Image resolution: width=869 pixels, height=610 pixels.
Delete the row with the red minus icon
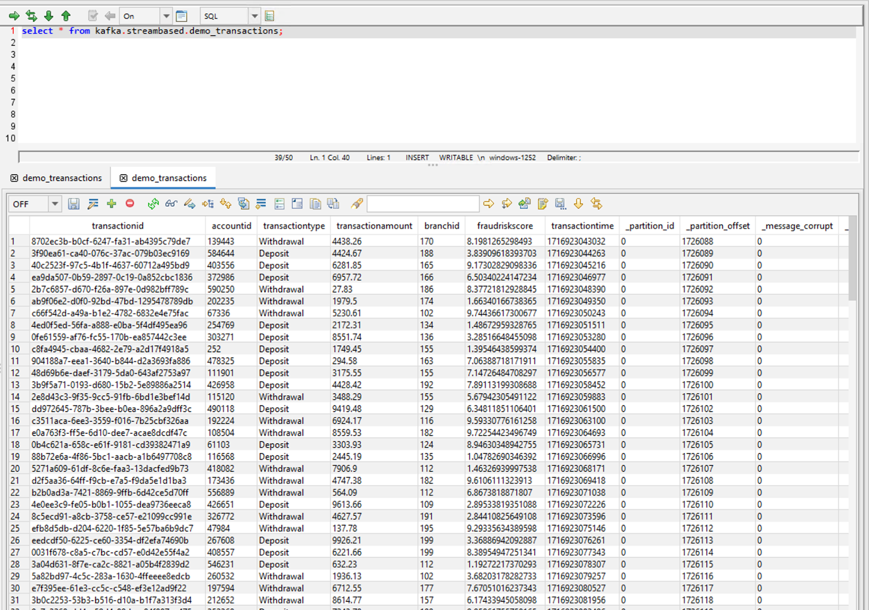(130, 203)
